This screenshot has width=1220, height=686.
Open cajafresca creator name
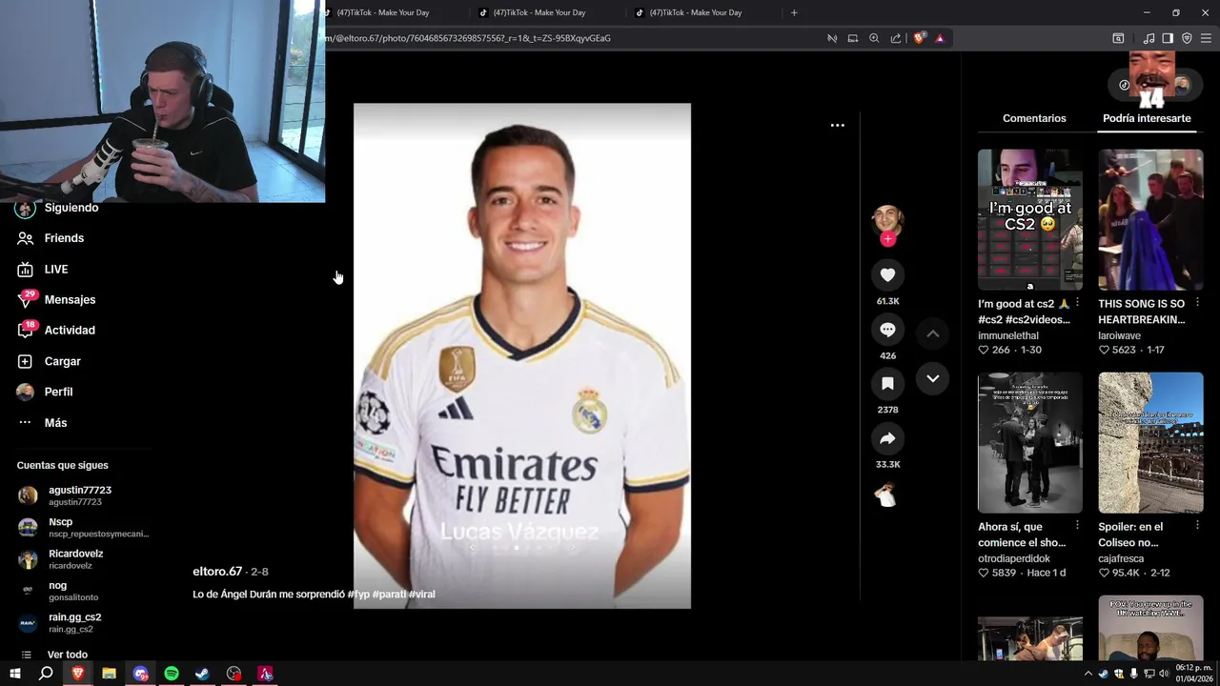tap(1122, 558)
